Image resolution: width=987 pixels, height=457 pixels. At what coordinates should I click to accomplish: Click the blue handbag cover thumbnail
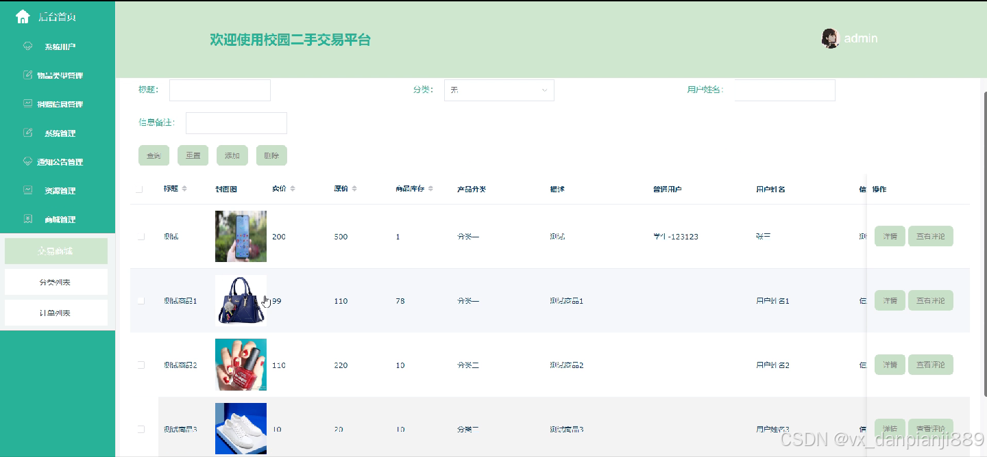tap(241, 300)
